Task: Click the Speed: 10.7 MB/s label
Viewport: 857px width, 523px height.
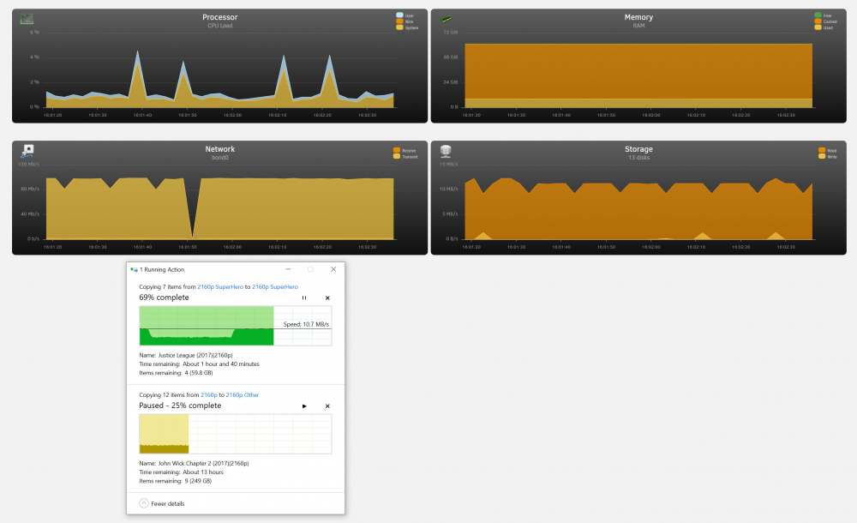Action: pyautogui.click(x=306, y=324)
